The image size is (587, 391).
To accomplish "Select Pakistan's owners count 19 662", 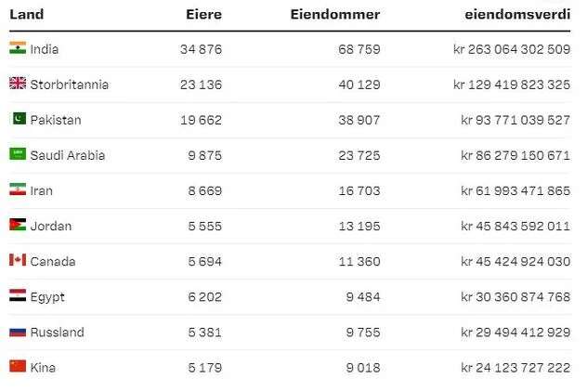I will 202,120.
